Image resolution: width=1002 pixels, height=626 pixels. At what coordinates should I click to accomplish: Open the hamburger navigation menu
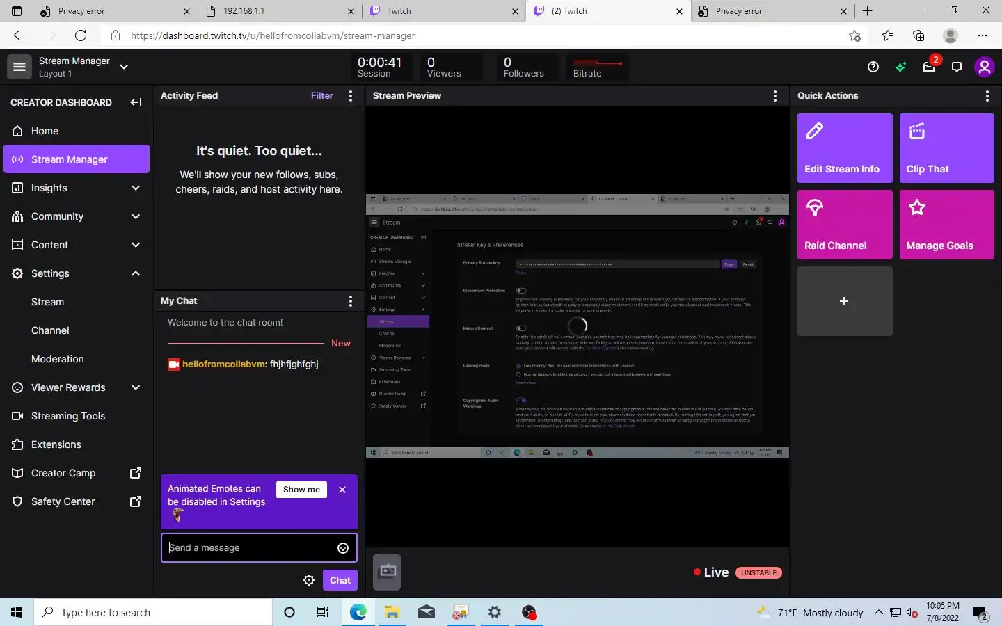19,67
